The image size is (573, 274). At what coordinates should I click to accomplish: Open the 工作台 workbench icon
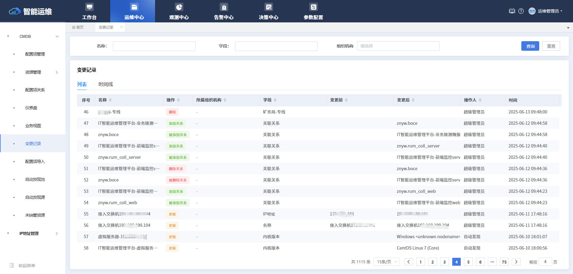click(89, 7)
